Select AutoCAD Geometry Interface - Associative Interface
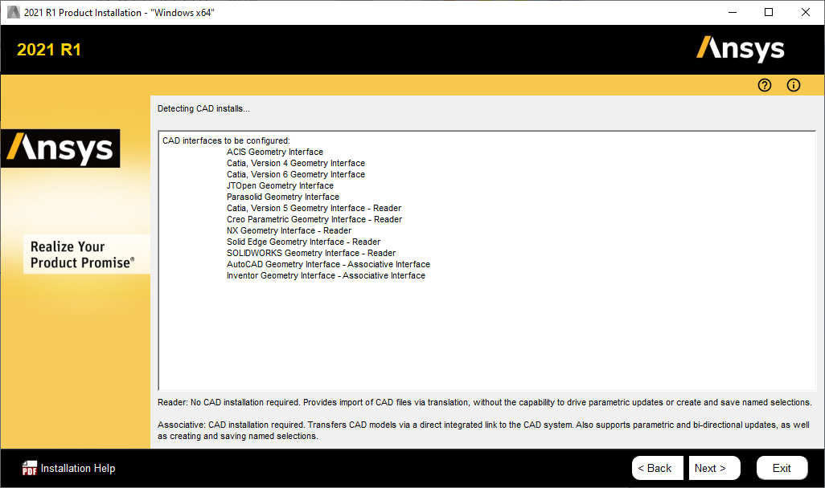This screenshot has height=488, width=825. pos(328,264)
